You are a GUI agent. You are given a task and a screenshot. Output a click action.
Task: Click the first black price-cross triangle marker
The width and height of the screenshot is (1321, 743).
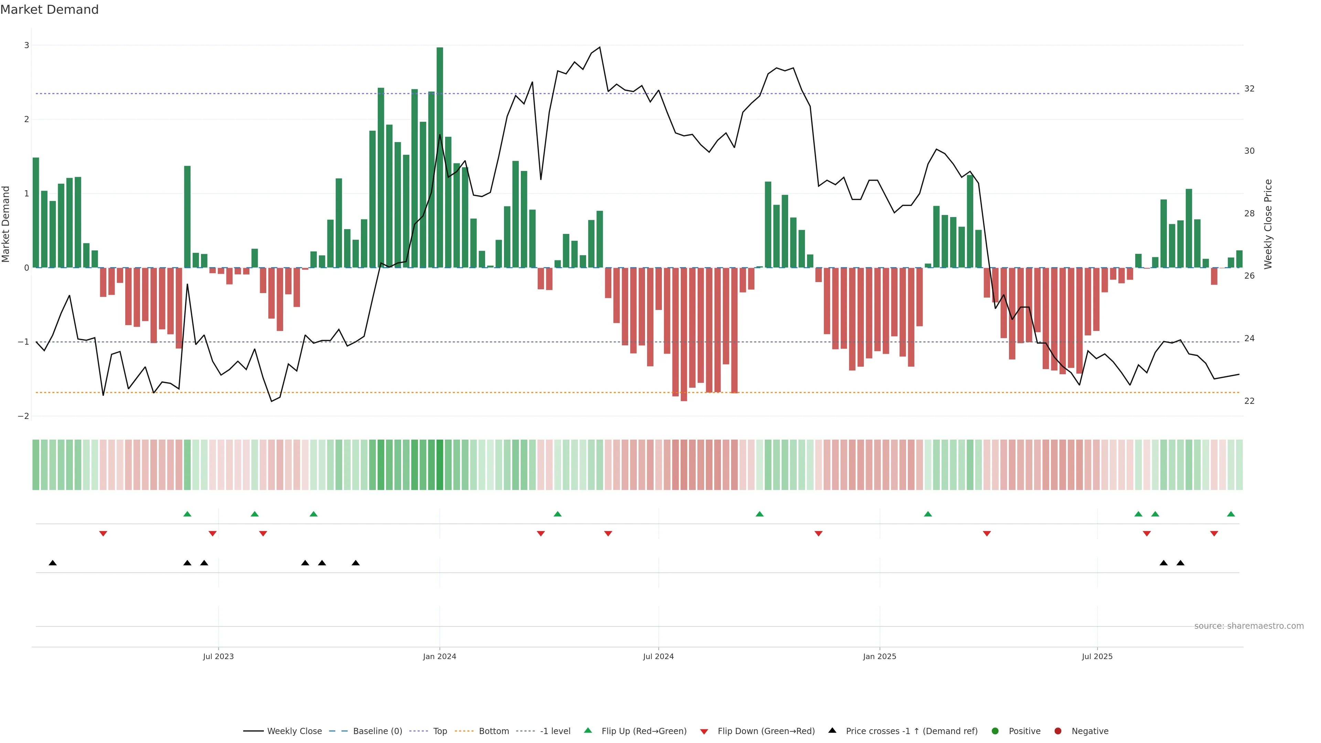pyautogui.click(x=52, y=563)
